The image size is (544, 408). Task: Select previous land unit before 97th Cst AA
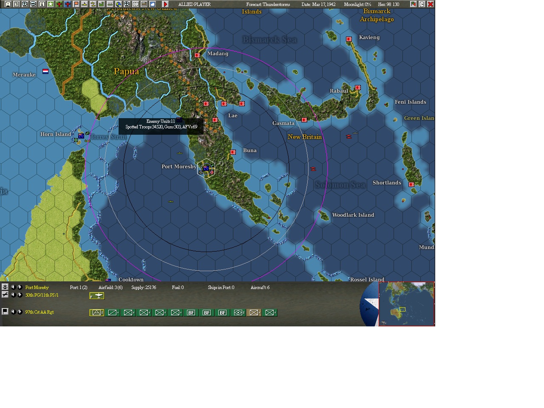click(13, 312)
